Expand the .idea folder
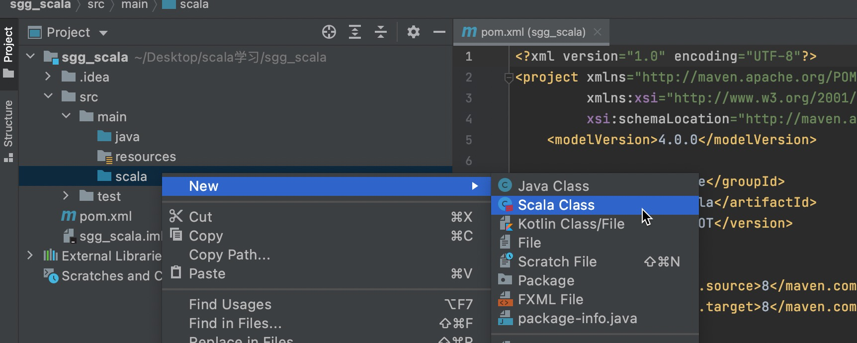 tap(48, 77)
